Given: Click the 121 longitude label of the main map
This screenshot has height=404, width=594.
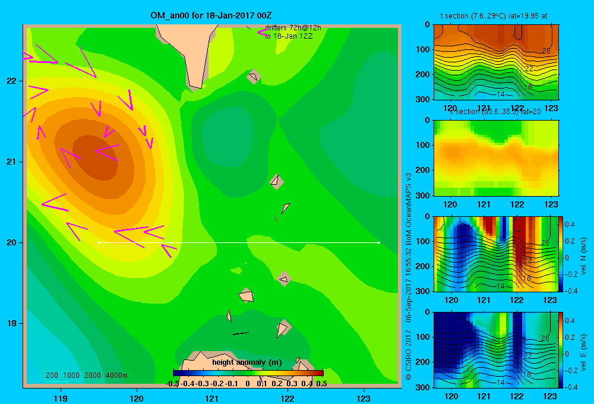Looking at the screenshot, I should [x=212, y=398].
